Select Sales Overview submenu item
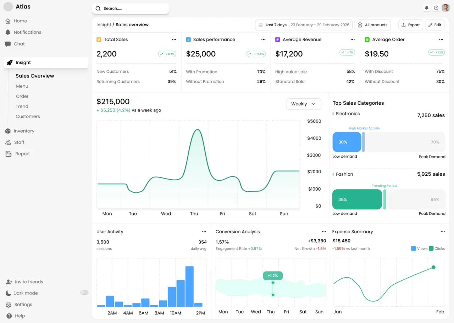The width and height of the screenshot is (454, 323). coord(35,76)
